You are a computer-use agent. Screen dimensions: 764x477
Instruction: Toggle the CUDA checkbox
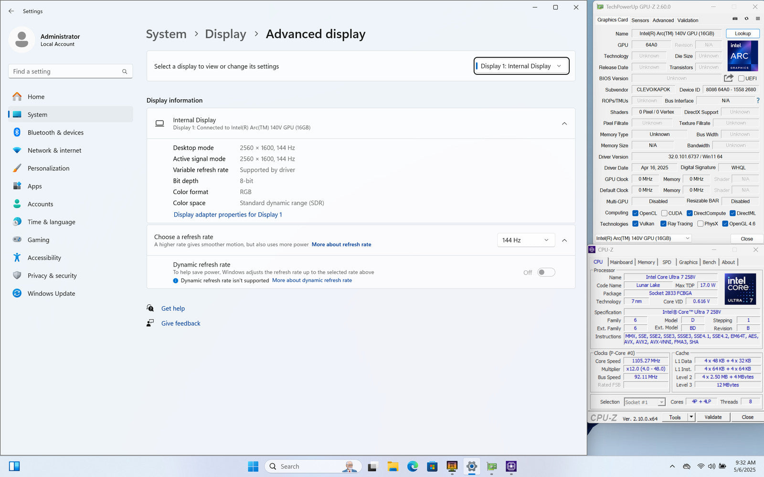click(664, 213)
